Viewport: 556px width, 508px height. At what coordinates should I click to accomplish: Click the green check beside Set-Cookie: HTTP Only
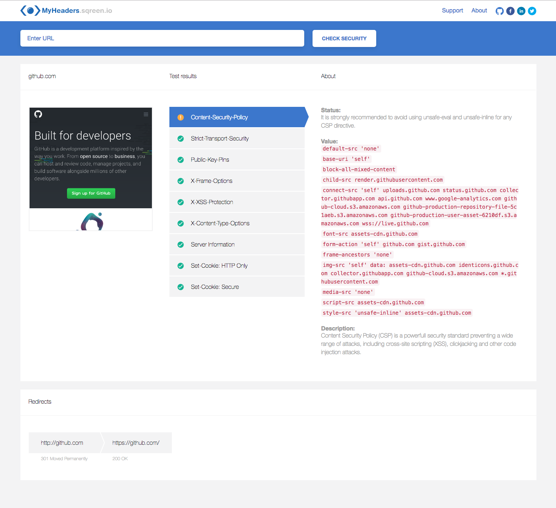coord(181,266)
